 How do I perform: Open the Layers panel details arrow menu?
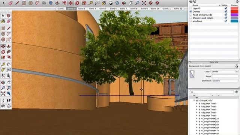237,1
